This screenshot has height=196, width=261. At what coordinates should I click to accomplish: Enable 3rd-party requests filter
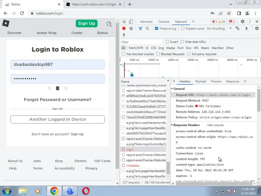pyautogui.click(x=189, y=54)
